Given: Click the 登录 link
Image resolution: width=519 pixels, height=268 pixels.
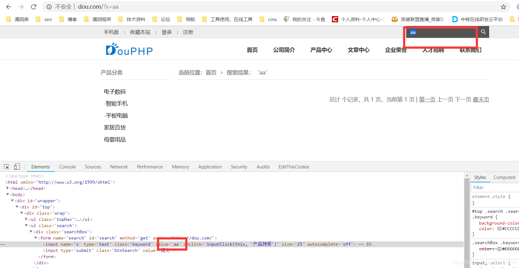Looking at the screenshot, I should point(167,32).
